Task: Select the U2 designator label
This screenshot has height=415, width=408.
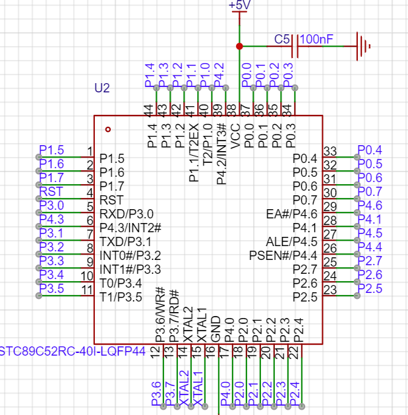Action: click(102, 88)
